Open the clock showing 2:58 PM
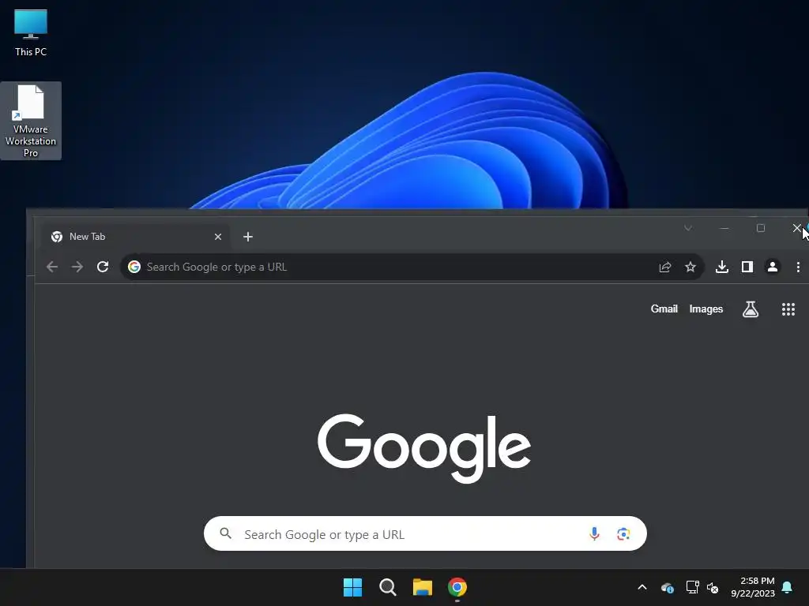This screenshot has width=809, height=606. pos(753,587)
